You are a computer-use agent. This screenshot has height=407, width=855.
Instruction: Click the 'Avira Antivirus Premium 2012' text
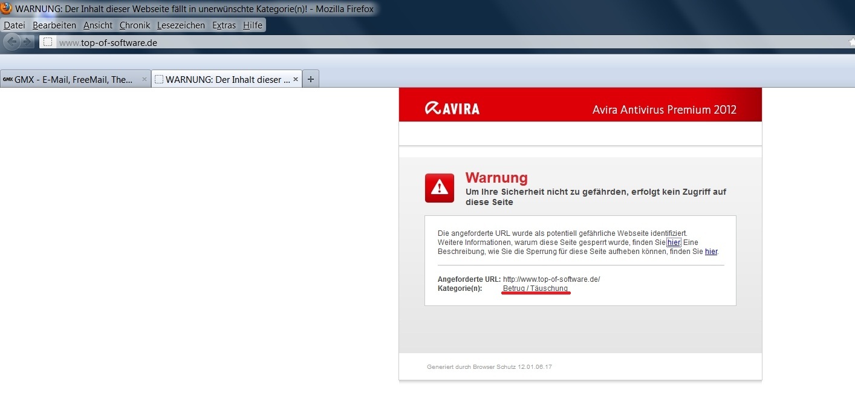click(x=664, y=109)
